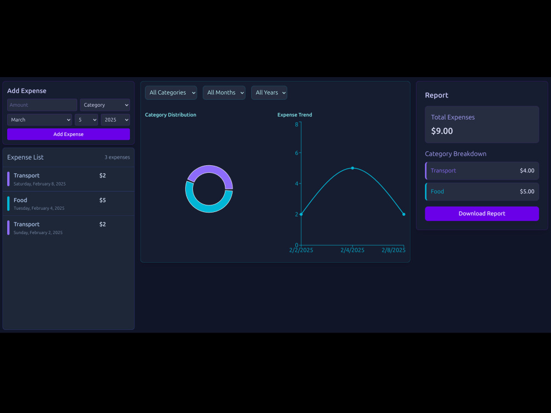Image resolution: width=551 pixels, height=413 pixels.
Task: Open the All Categories filter dropdown
Action: [171, 93]
